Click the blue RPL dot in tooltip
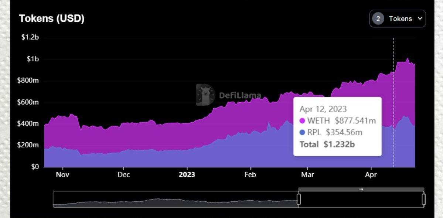443x218 pixels. tap(303, 132)
